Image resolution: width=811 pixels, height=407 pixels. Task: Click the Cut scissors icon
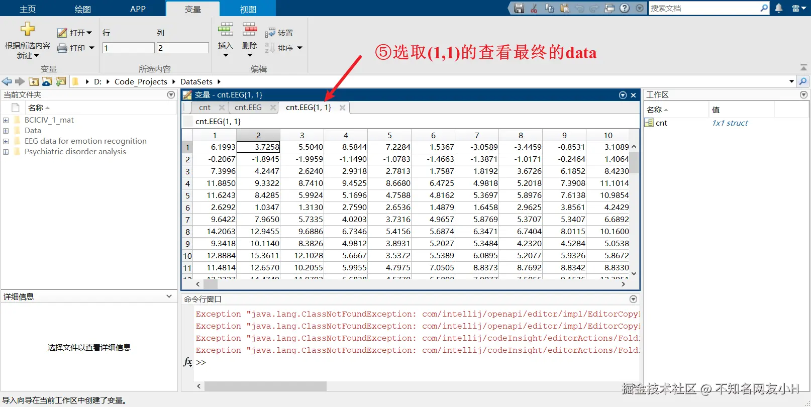(x=534, y=9)
